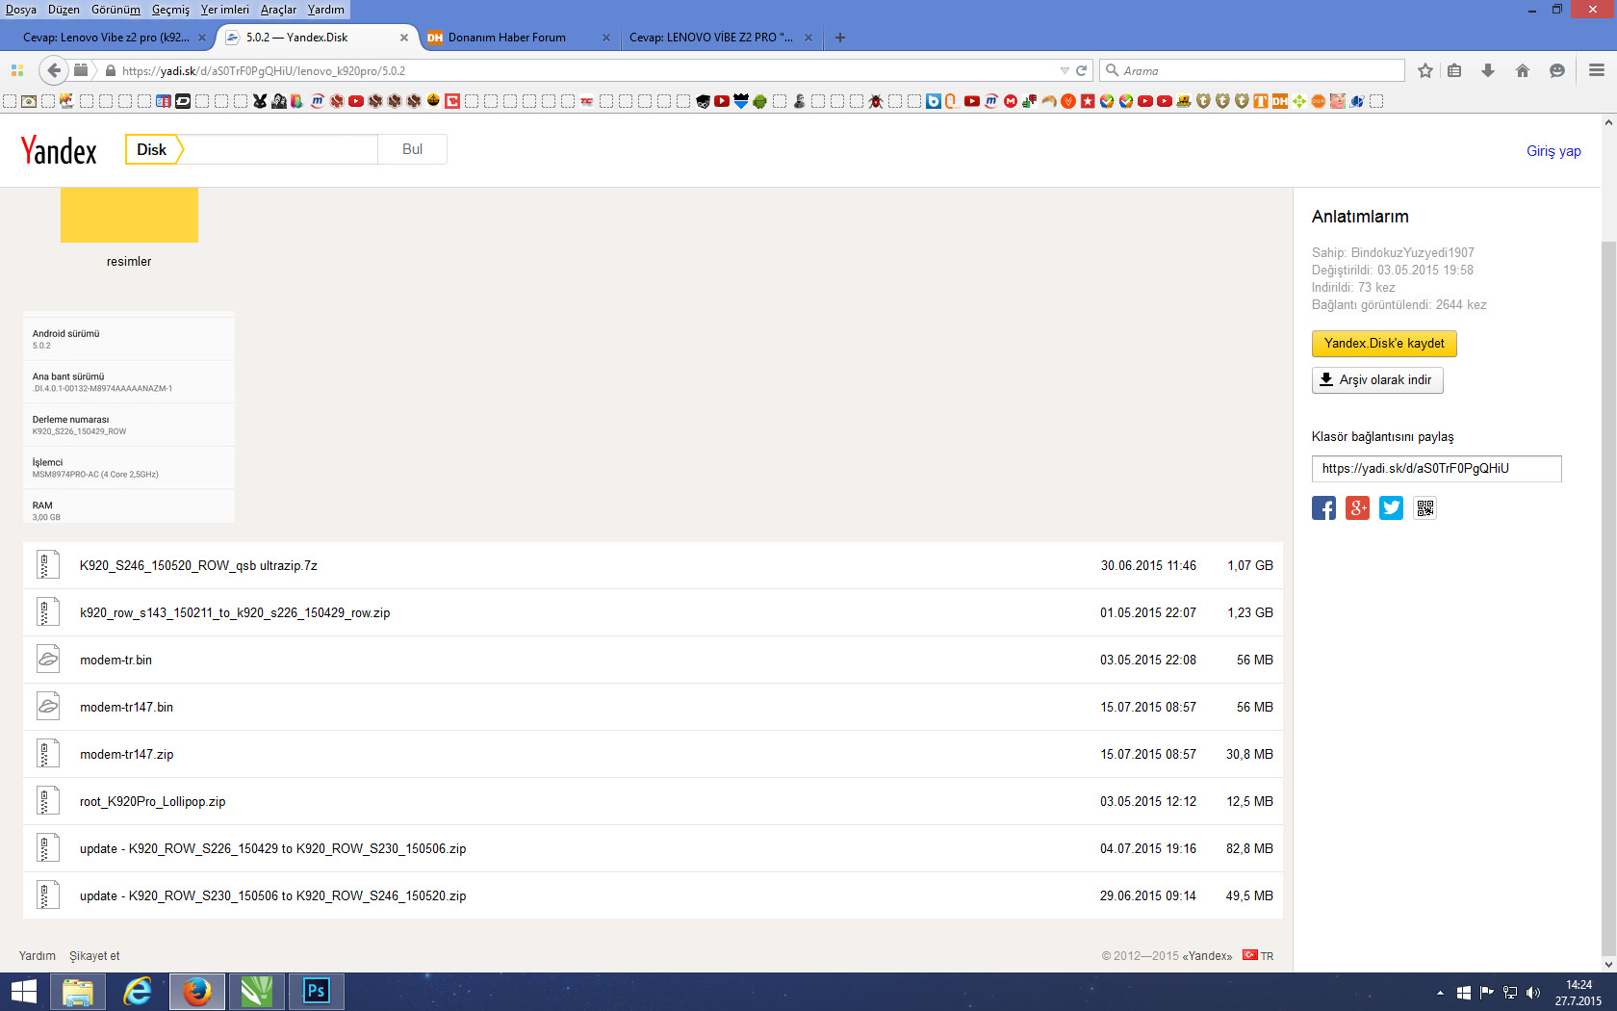Open the Yer imleri menu
This screenshot has width=1617, height=1011.
click(225, 10)
